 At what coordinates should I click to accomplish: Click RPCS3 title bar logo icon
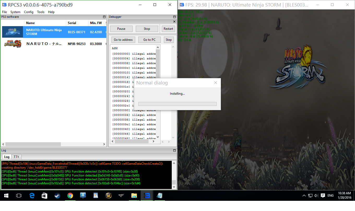4,5
